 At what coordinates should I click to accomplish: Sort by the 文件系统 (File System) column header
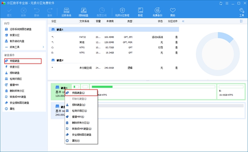[x=84, y=21]
